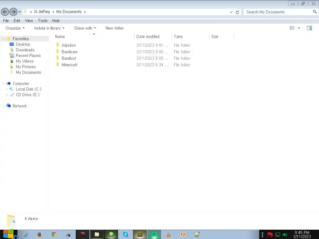Open the Action Center flag tray icon
The height and width of the screenshot is (239, 319).
270,235
